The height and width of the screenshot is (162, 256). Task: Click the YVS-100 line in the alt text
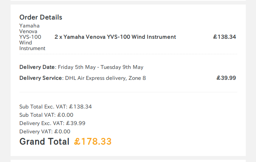click(x=30, y=37)
